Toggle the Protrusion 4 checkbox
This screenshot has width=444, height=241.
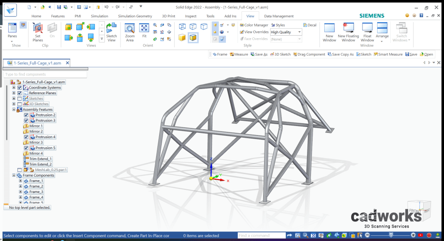pyautogui.click(x=26, y=137)
